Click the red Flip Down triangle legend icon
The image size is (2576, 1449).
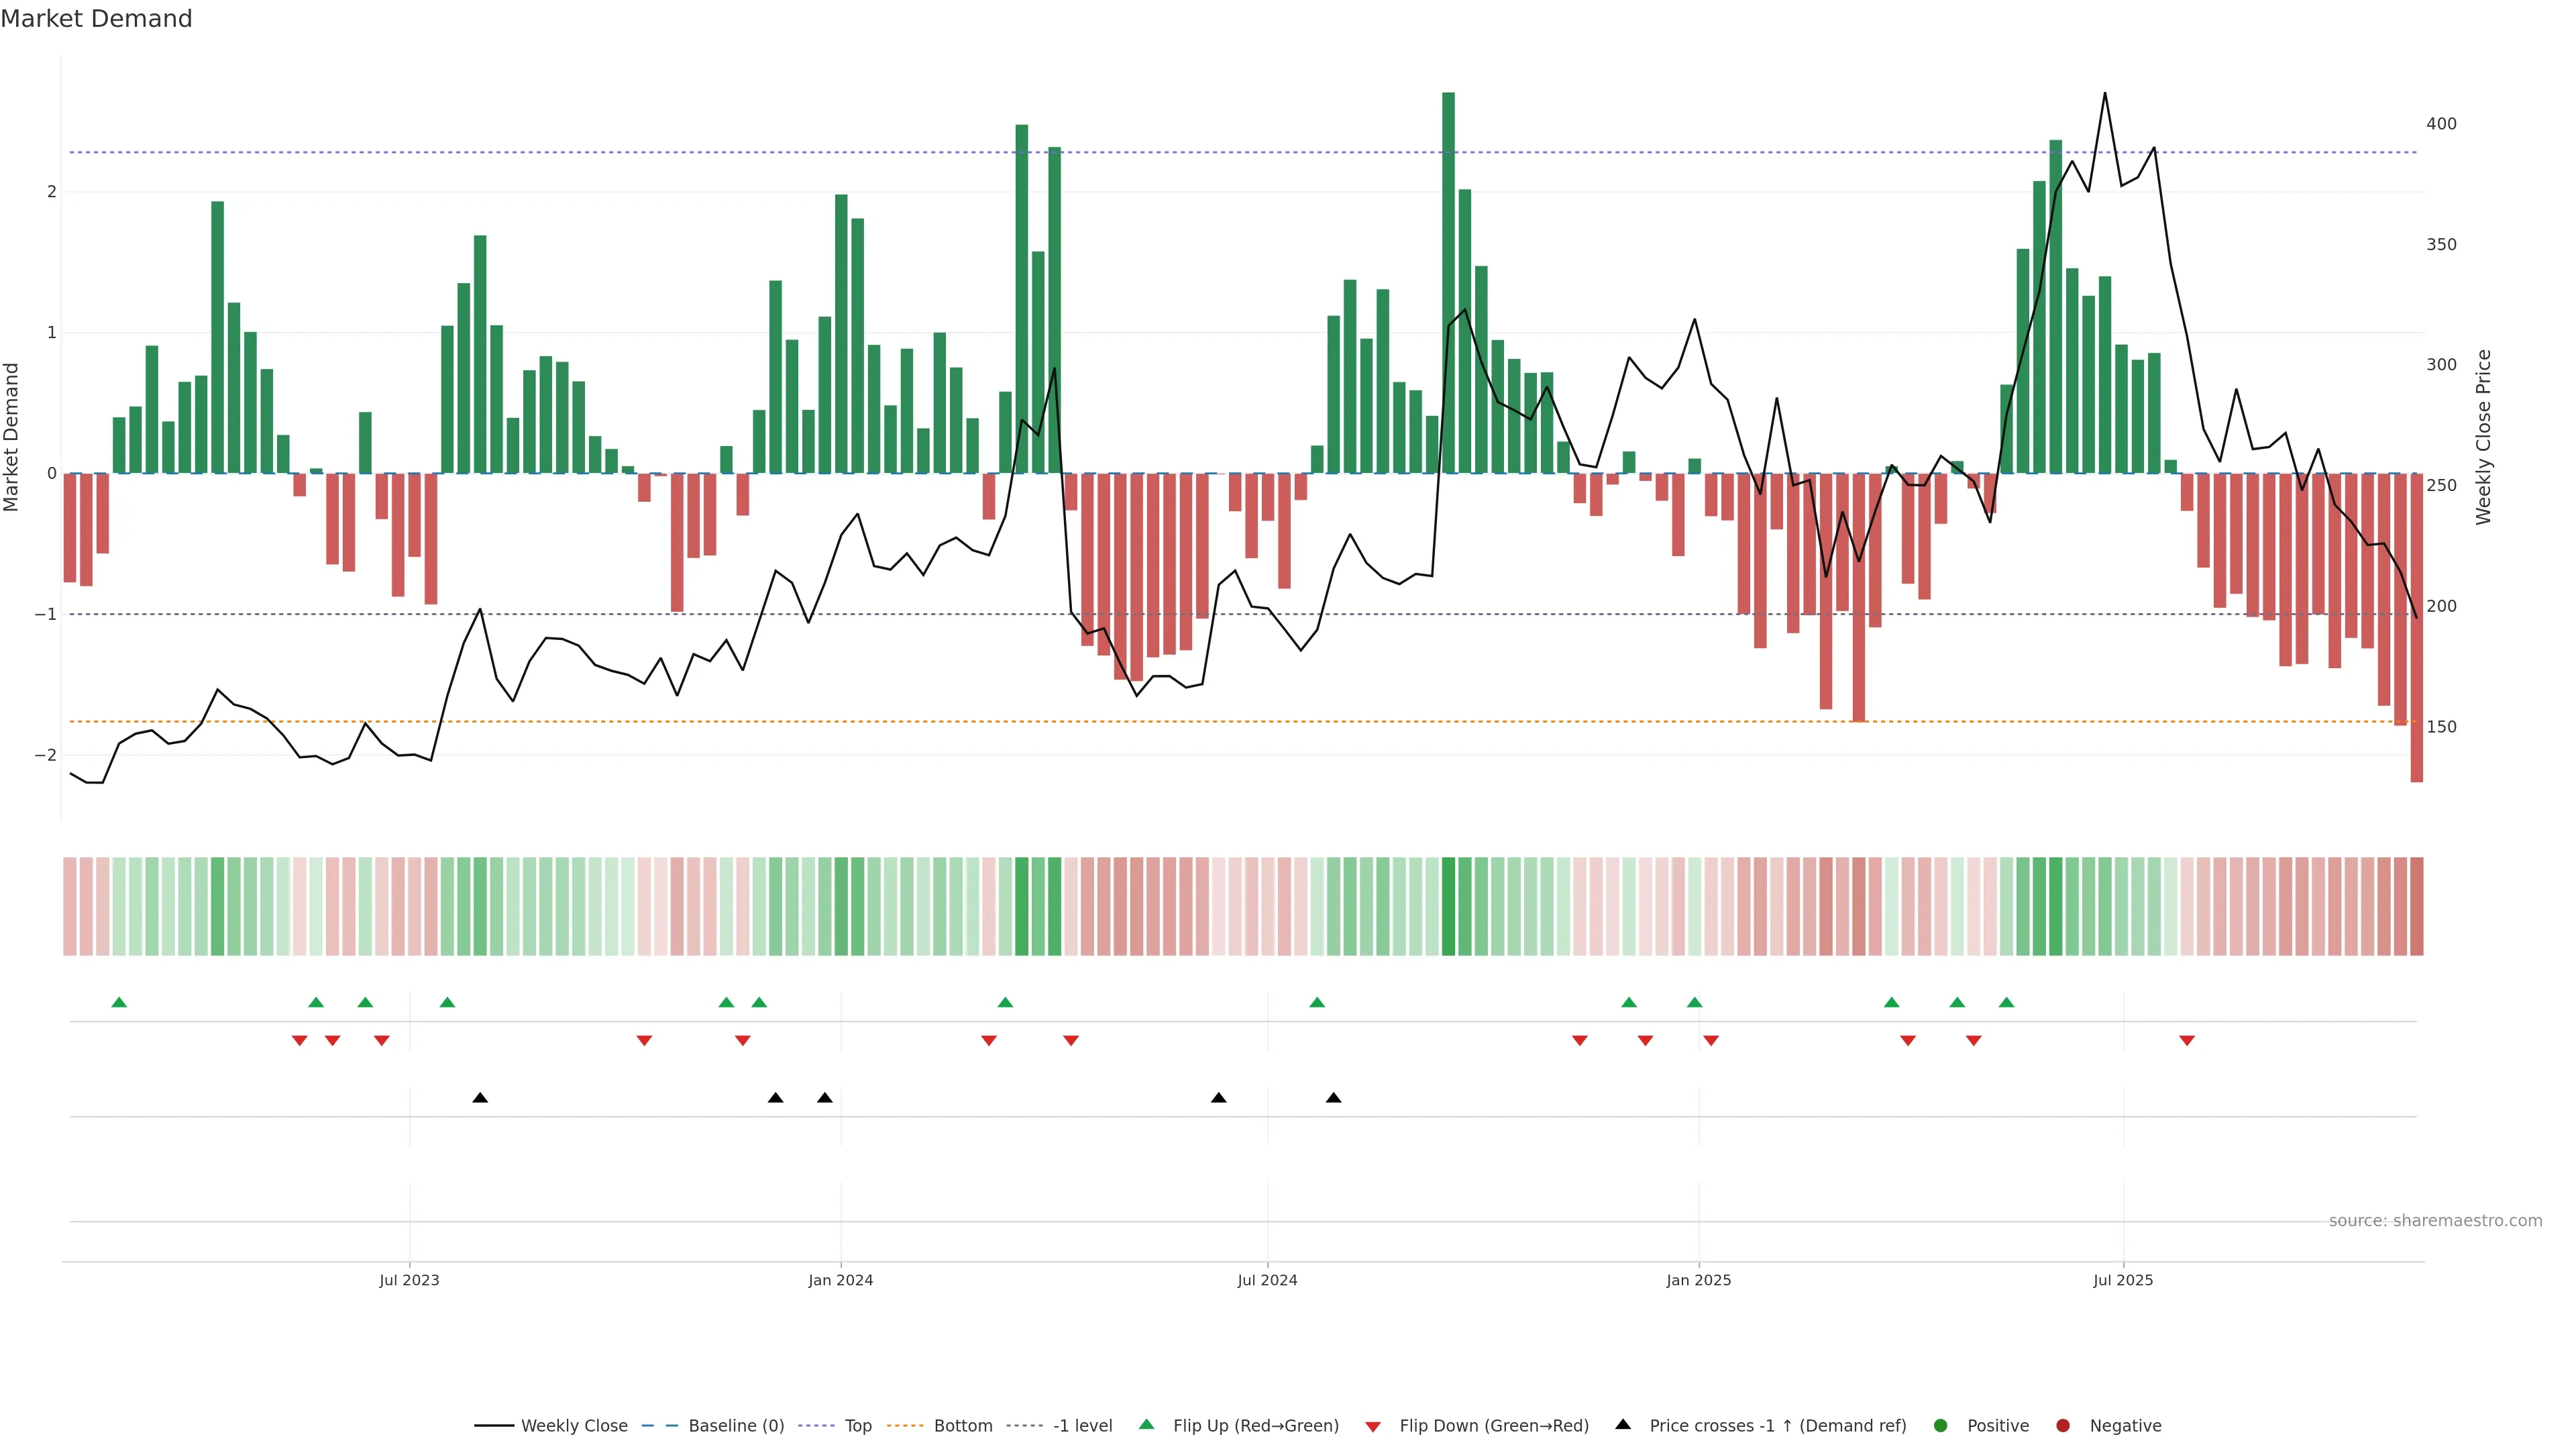coord(1373,1426)
